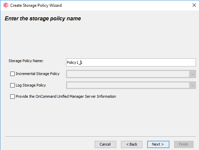
Task: Proceed with the Next button
Action: [x=158, y=144]
